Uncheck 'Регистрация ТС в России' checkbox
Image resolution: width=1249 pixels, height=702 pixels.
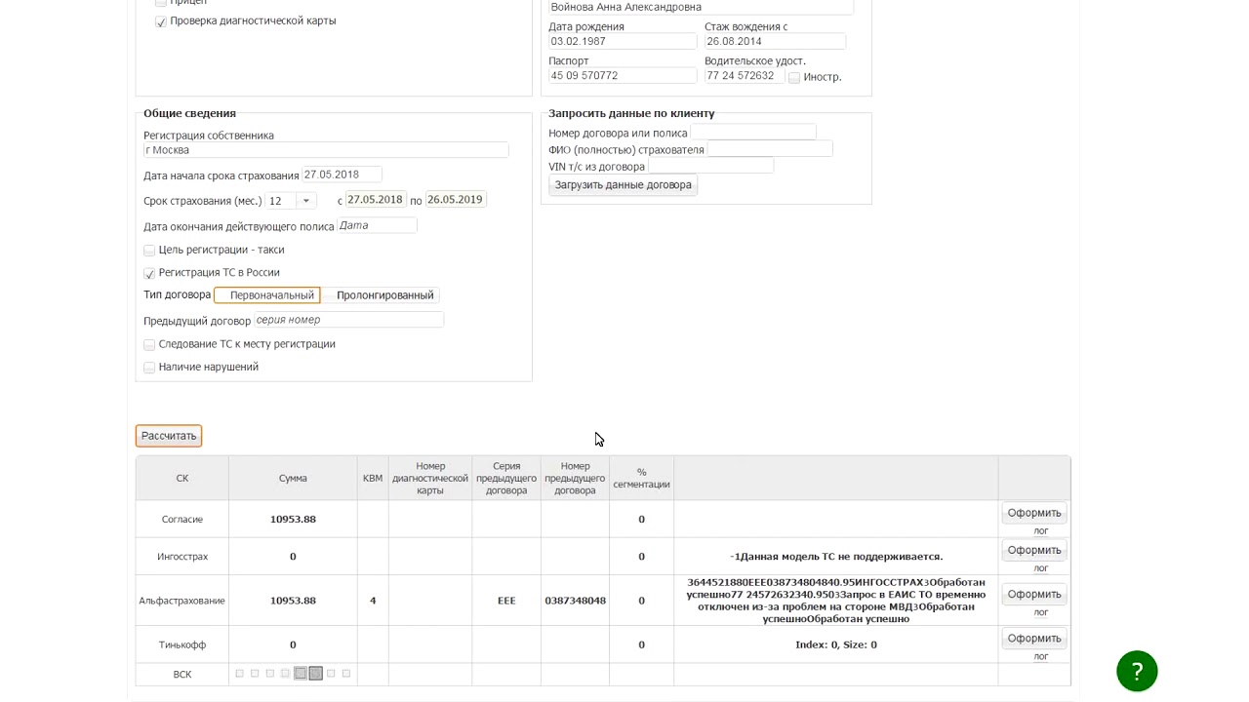pyautogui.click(x=149, y=274)
